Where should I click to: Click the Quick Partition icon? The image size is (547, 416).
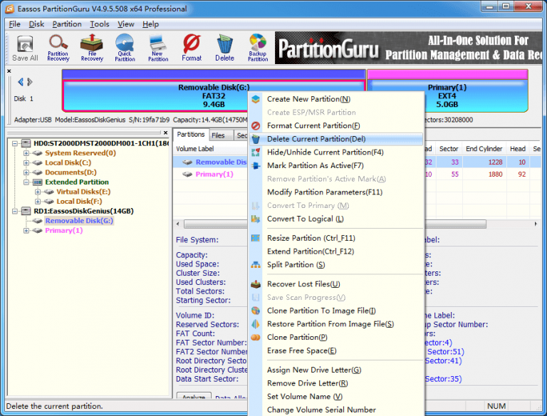pyautogui.click(x=125, y=48)
